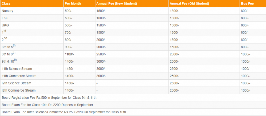Click the Board Exam Fee Rs.2200 note
This screenshot has width=266, height=116.
[x=48, y=105]
